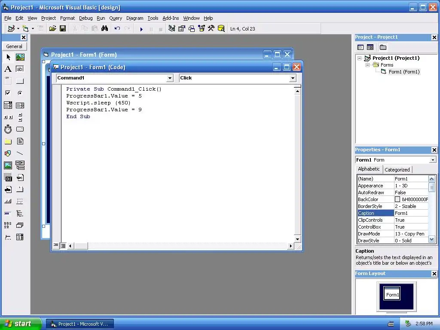Select the FileListBox control tool
Image resolution: width=440 pixels, height=330 pixels.
[x=20, y=141]
